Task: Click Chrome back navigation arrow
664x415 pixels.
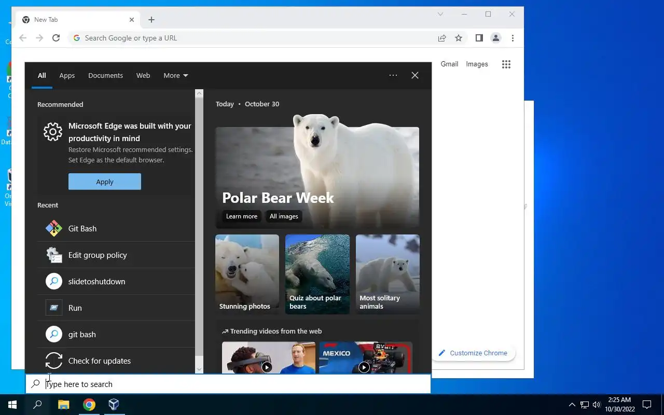Action: [23, 38]
